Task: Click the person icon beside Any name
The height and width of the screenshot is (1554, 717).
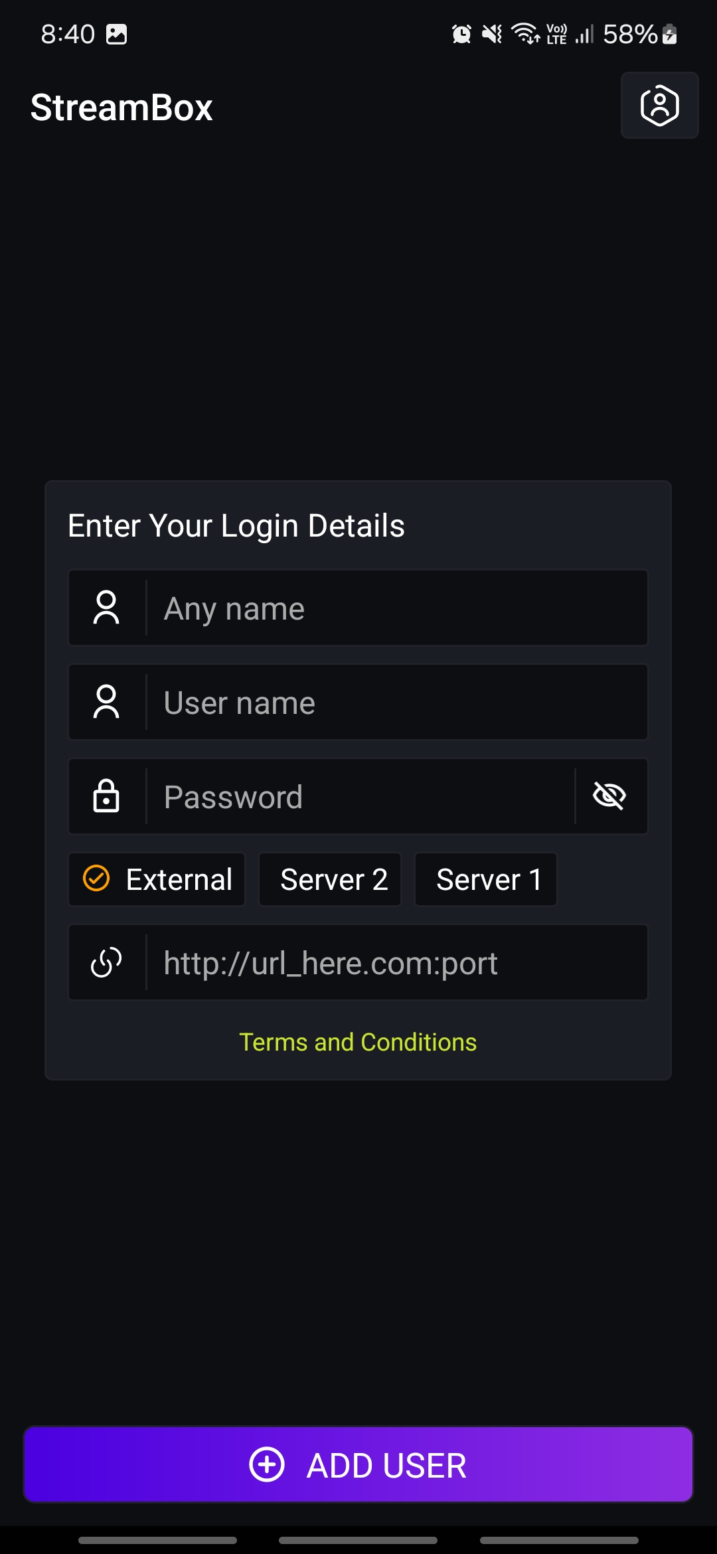Action: pos(106,608)
